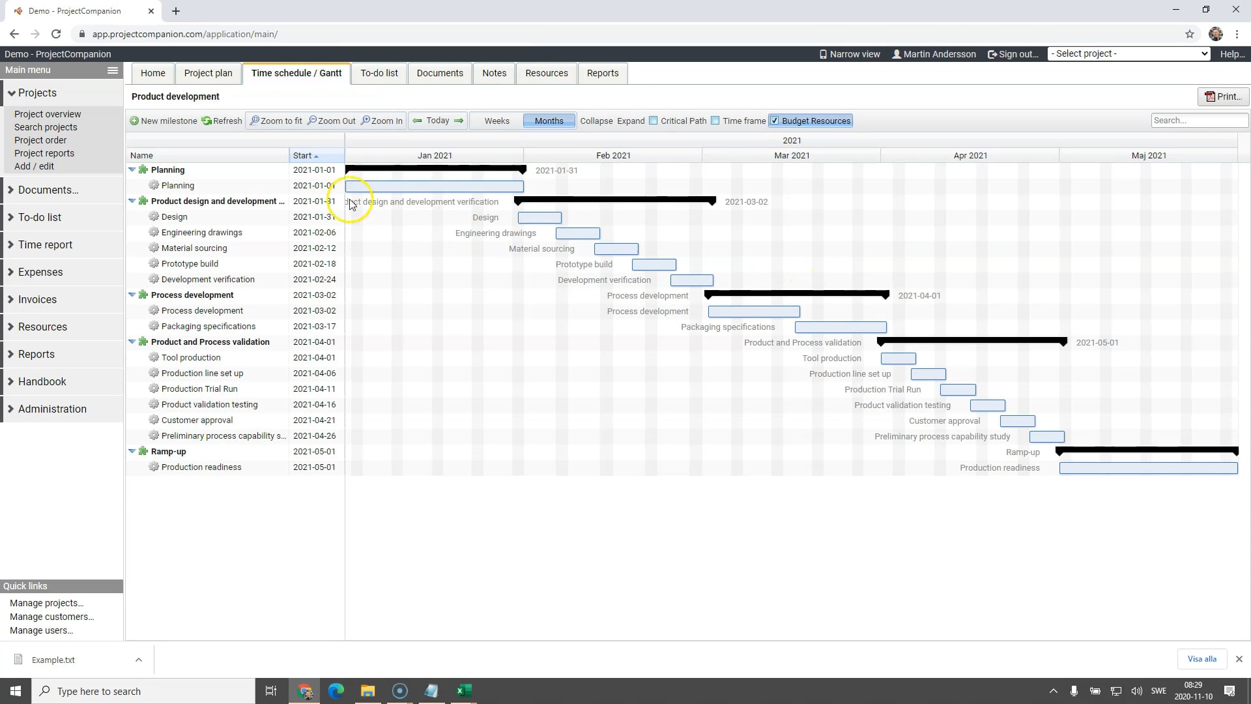Click the Print PDF button
This screenshot has width=1251, height=704.
[x=1223, y=96]
